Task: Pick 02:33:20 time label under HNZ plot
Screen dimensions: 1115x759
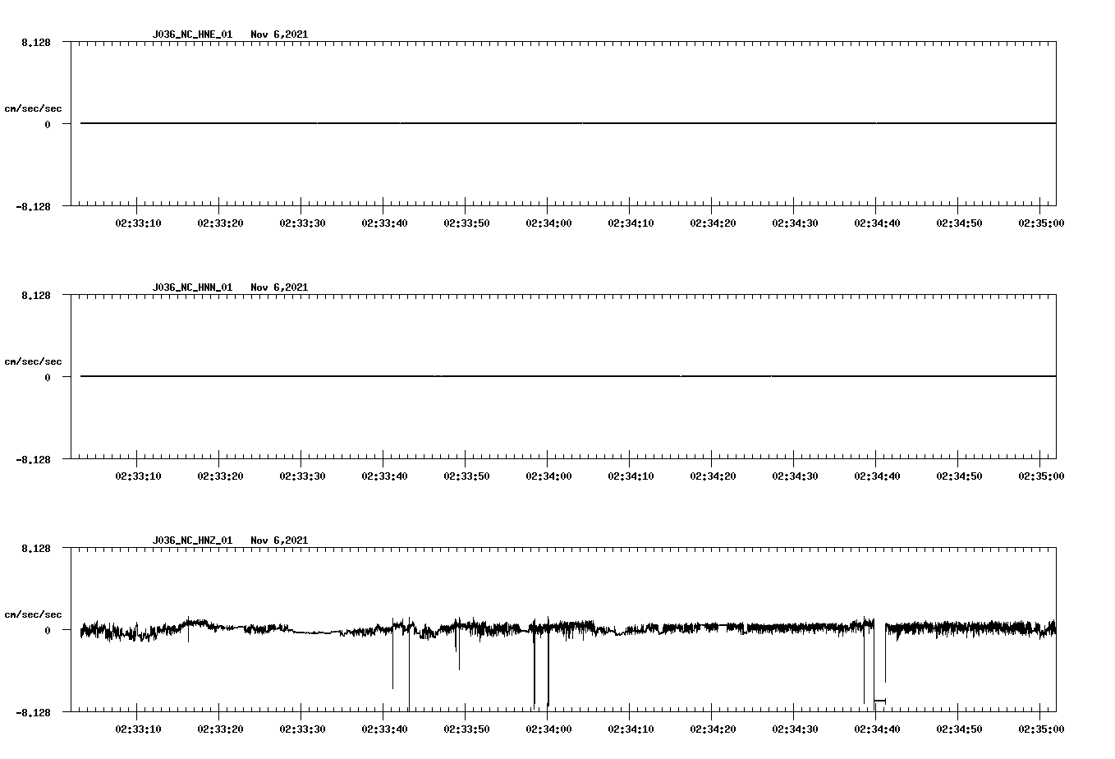Action: pyautogui.click(x=220, y=729)
